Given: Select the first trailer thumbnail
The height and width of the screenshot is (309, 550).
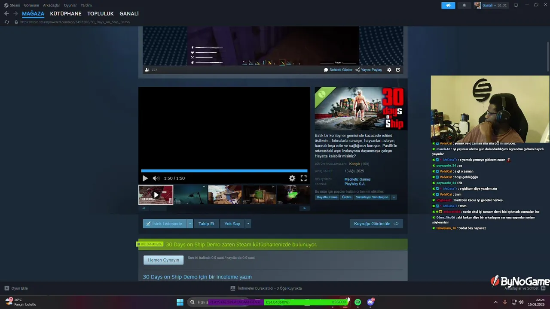Looking at the screenshot, I should point(156,195).
